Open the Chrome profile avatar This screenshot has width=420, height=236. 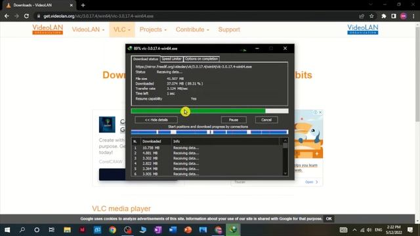[x=404, y=16]
